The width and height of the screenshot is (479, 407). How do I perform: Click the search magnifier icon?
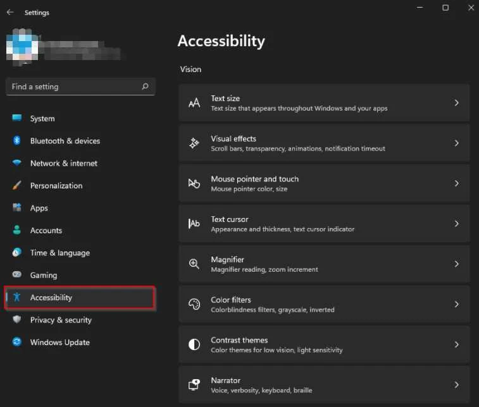coord(145,87)
